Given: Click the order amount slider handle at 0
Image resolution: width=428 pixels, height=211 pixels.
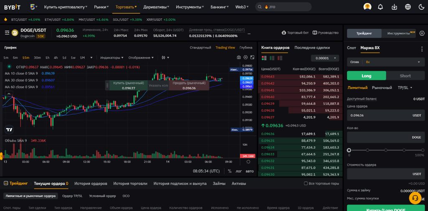Looking at the screenshot, I should (349, 150).
